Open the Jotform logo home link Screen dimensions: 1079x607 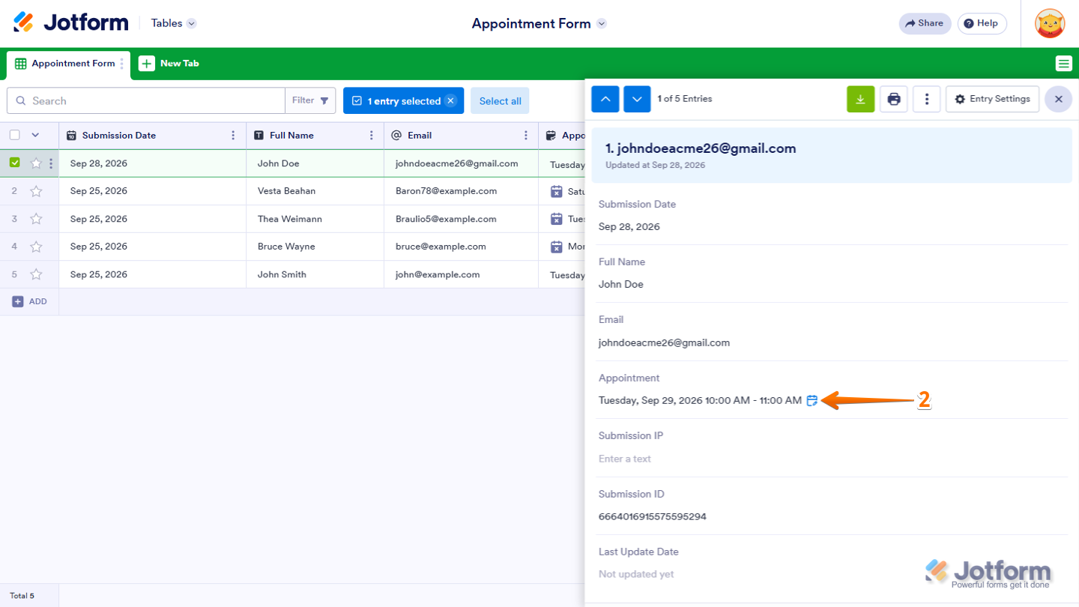click(71, 23)
